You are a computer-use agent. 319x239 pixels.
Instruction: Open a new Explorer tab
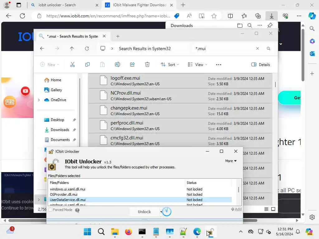tap(118, 36)
